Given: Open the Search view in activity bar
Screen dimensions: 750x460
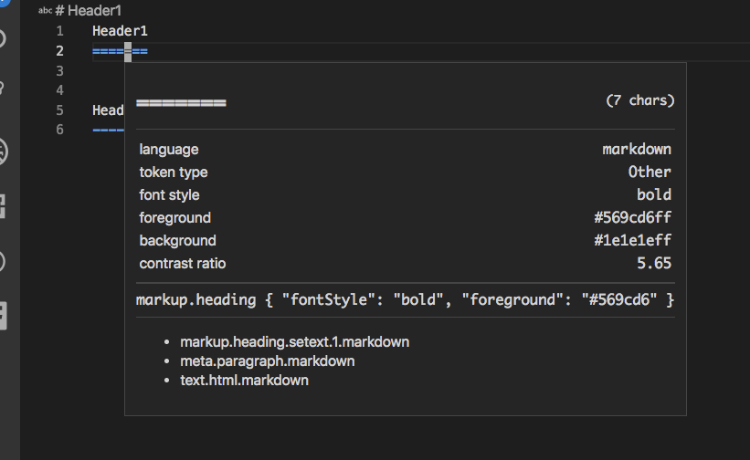Looking at the screenshot, I should pyautogui.click(x=3, y=38).
